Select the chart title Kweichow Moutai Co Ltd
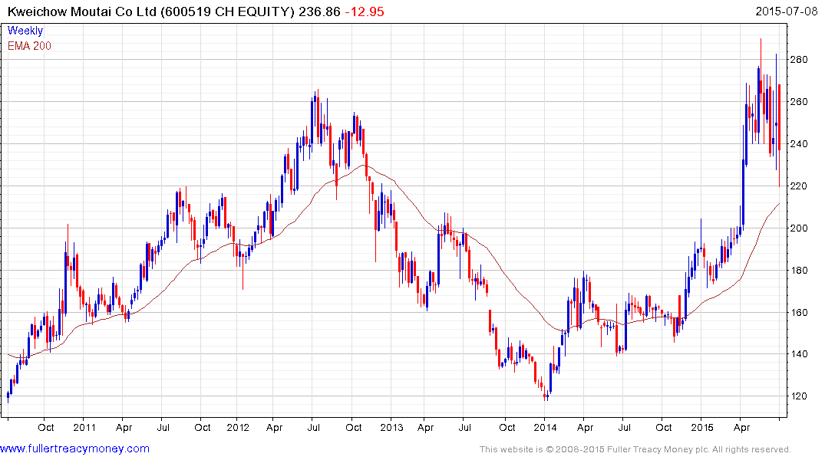 81,11
